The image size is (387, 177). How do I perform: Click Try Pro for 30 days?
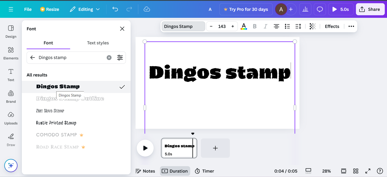(246, 9)
